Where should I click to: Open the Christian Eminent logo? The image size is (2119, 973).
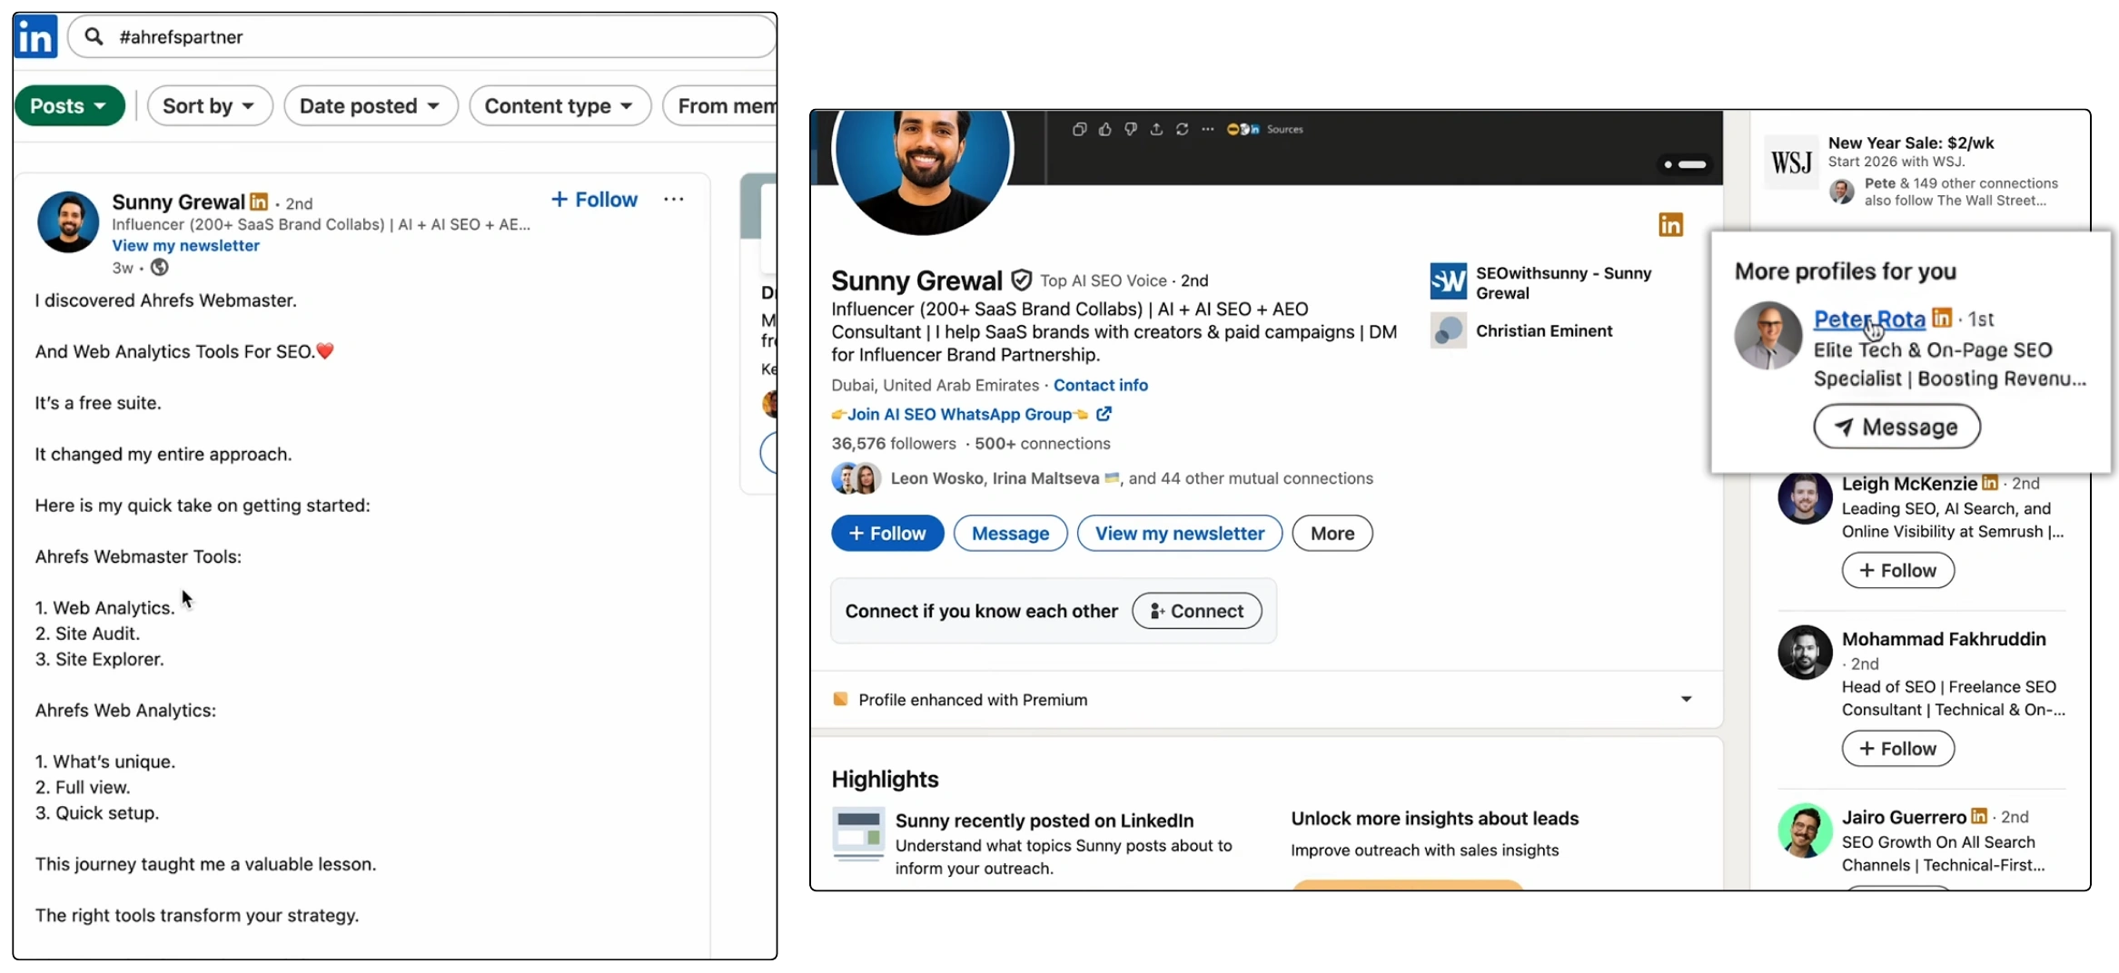1448,330
